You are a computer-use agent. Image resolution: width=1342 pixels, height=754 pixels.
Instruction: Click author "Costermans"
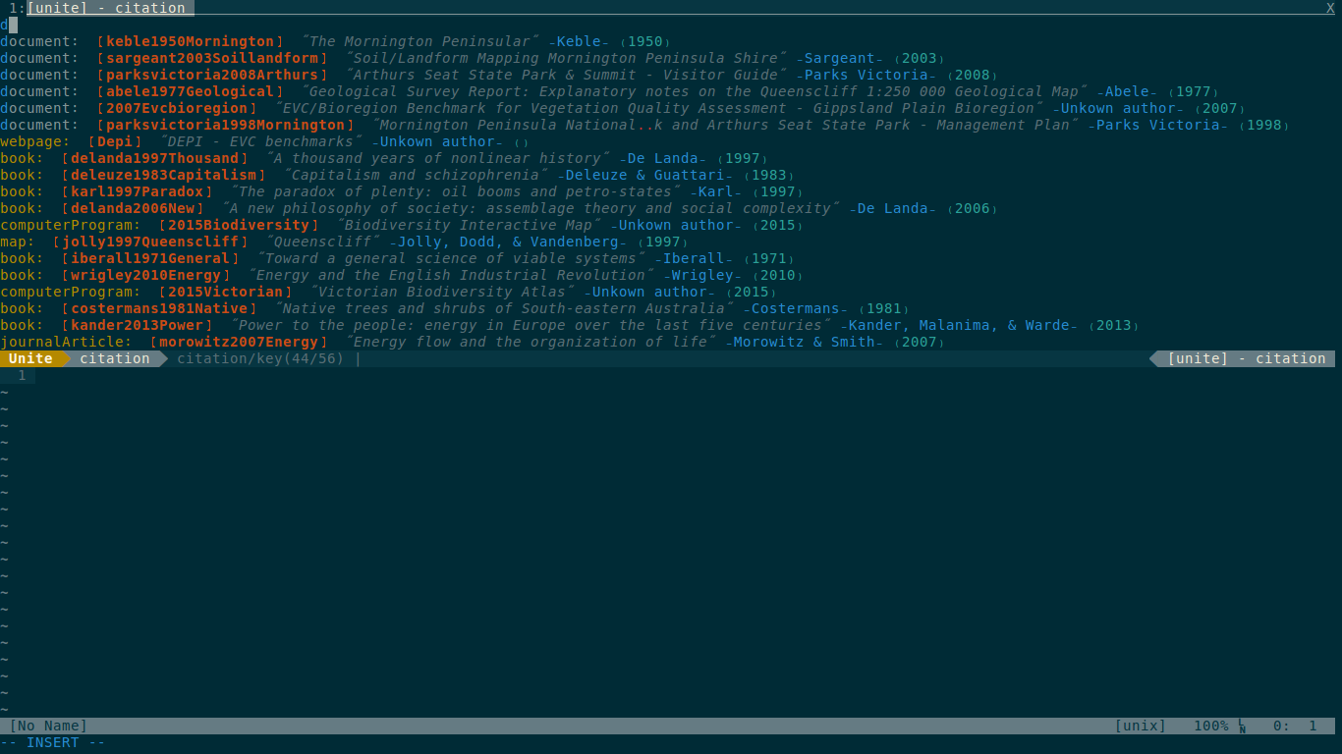795,308
